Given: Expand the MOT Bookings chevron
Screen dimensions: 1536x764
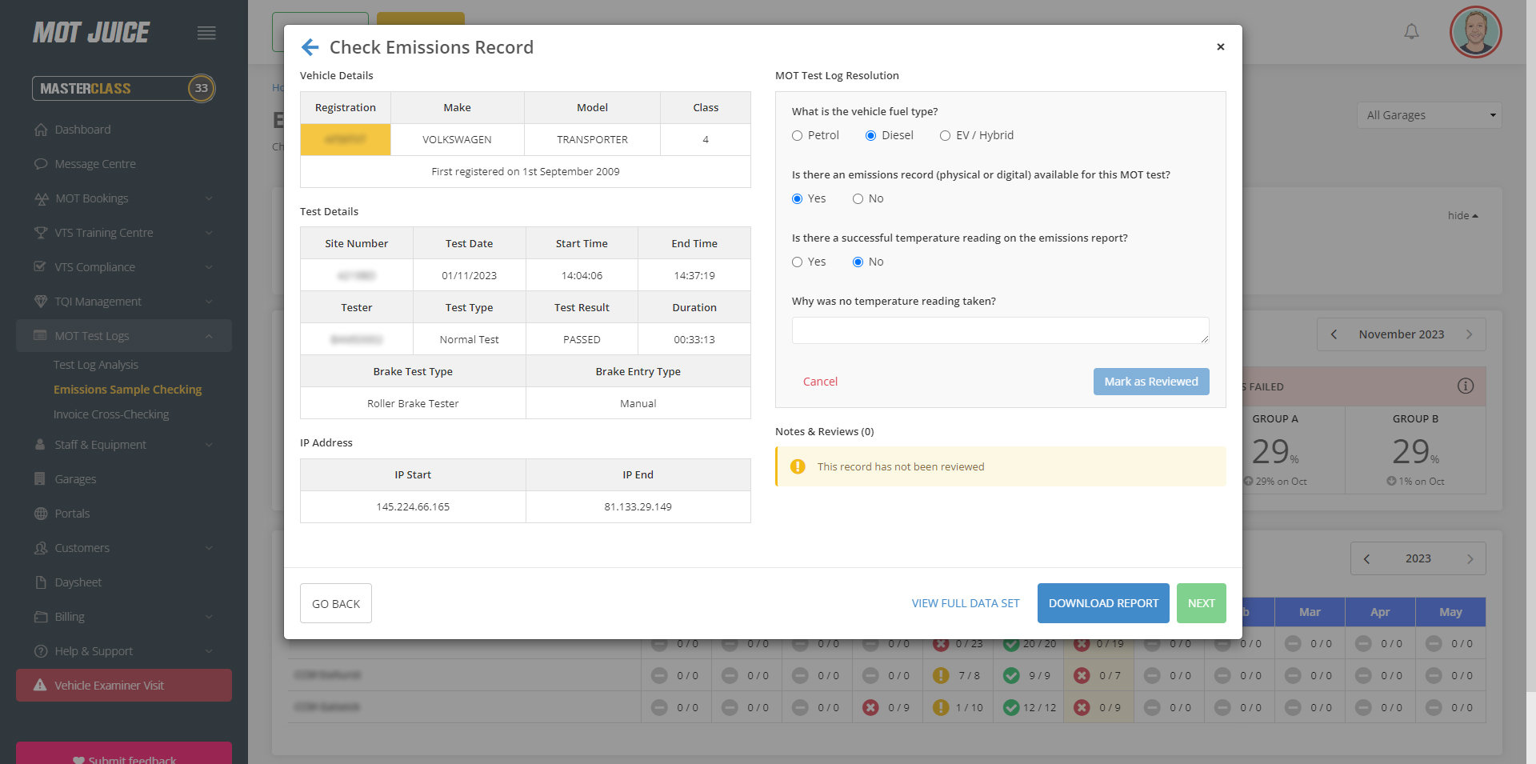Looking at the screenshot, I should 209,198.
